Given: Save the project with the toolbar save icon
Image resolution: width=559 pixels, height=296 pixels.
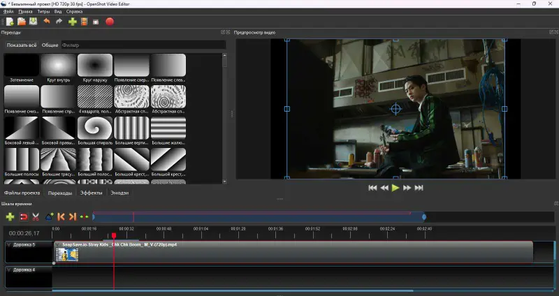Looking at the screenshot, I should click(33, 22).
